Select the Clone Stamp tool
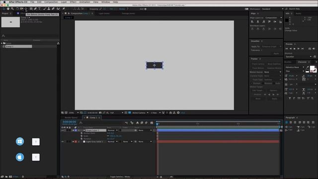The height and width of the screenshot is (179, 318). coord(49,9)
